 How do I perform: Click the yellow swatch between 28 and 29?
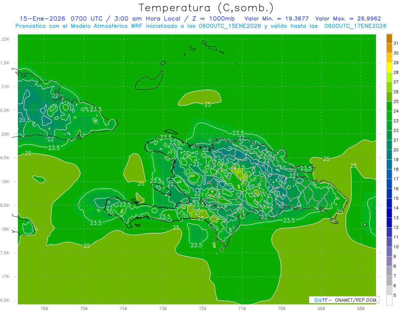[x=389, y=68]
